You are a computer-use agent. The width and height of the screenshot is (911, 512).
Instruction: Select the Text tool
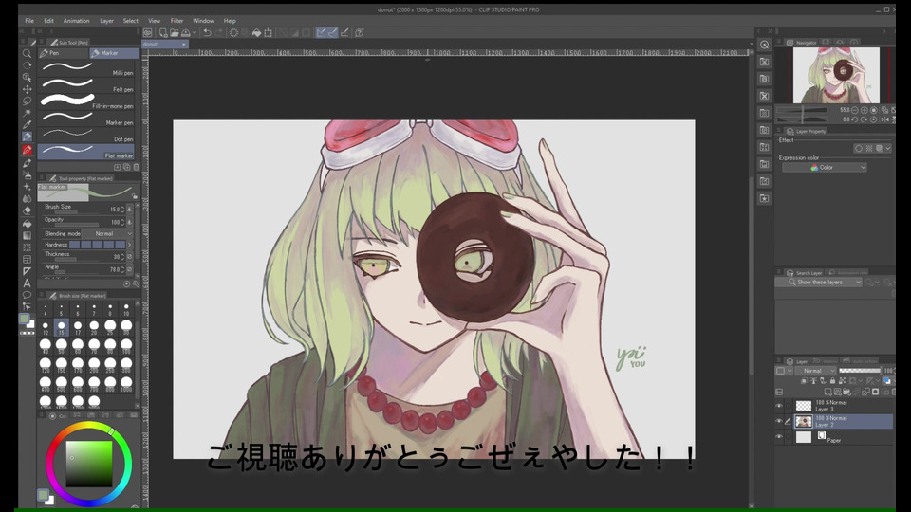tap(27, 283)
